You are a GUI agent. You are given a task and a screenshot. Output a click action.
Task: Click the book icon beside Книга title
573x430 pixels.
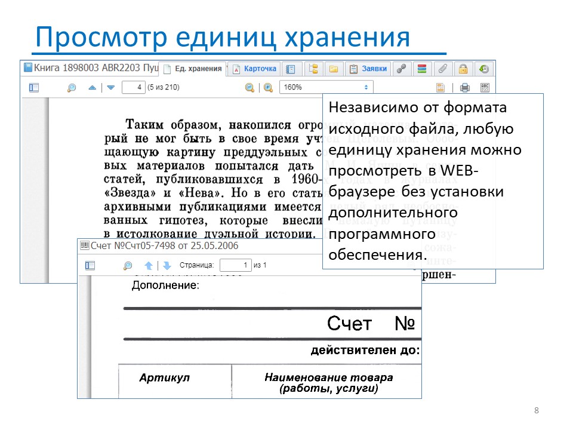click(x=28, y=67)
